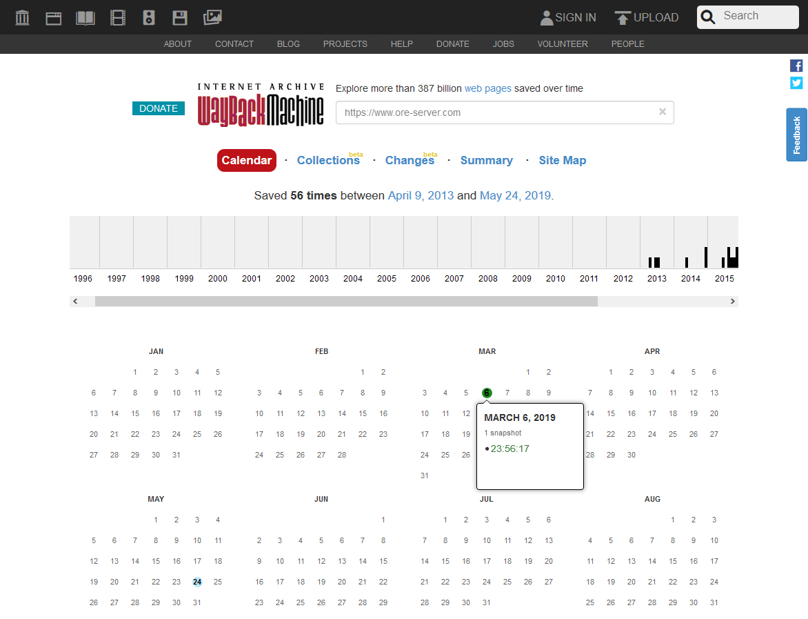Viewport: 808px width, 619px height.
Task: Open the CONTACT menu item
Action: coord(234,44)
